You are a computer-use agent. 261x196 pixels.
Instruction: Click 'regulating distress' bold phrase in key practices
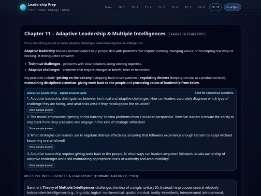(x=155, y=77)
